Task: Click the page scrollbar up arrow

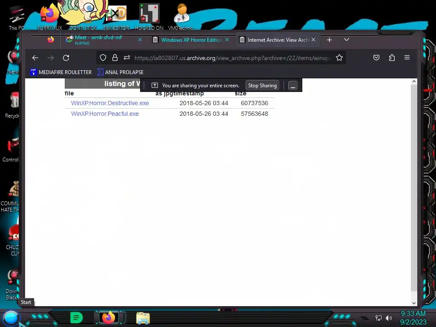Action: point(414,81)
